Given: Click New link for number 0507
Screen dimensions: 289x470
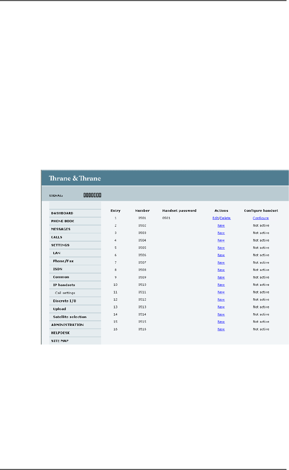Looking at the screenshot, I should 221,263.
